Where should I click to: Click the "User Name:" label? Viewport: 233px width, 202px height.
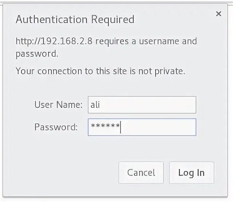tap(59, 105)
